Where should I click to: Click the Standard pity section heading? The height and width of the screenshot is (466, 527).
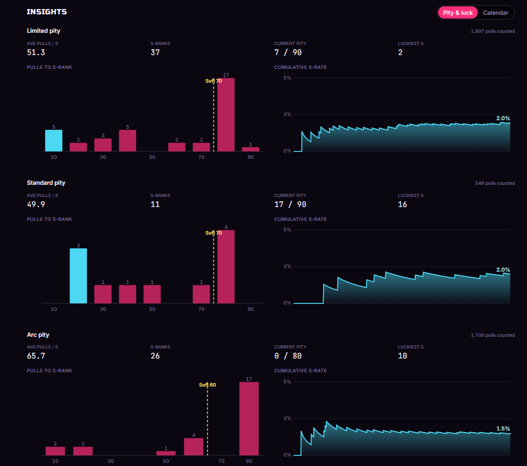pos(46,183)
